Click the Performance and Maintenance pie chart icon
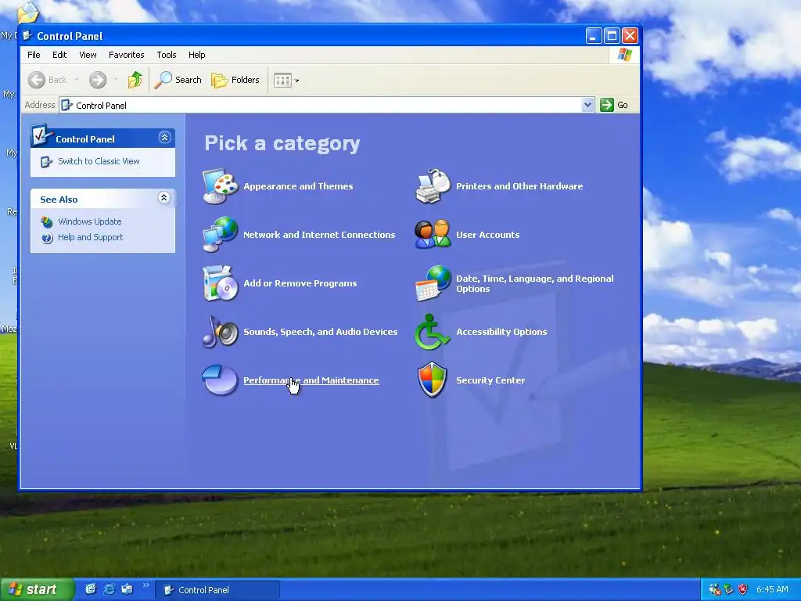 click(220, 380)
